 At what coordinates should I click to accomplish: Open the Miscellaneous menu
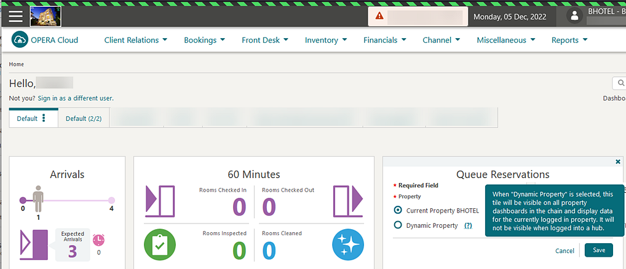(506, 40)
